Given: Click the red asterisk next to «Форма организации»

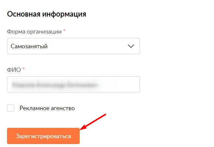Looking at the screenshot, I should click(64, 30).
